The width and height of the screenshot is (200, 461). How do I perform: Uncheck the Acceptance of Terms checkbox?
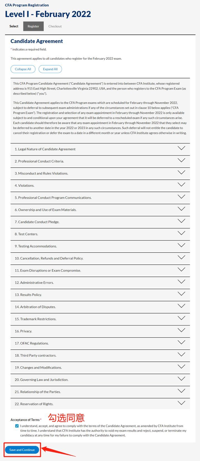pyautogui.click(x=17, y=426)
